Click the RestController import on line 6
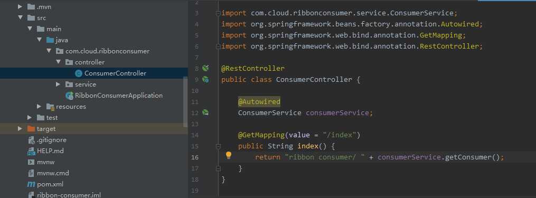 click(x=449, y=46)
